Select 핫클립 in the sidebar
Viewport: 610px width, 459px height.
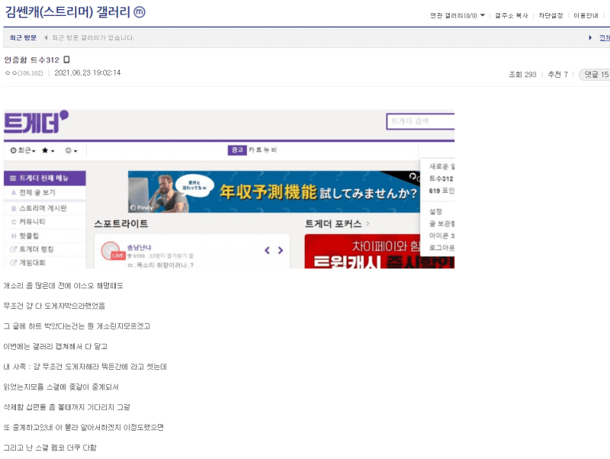[45, 236]
